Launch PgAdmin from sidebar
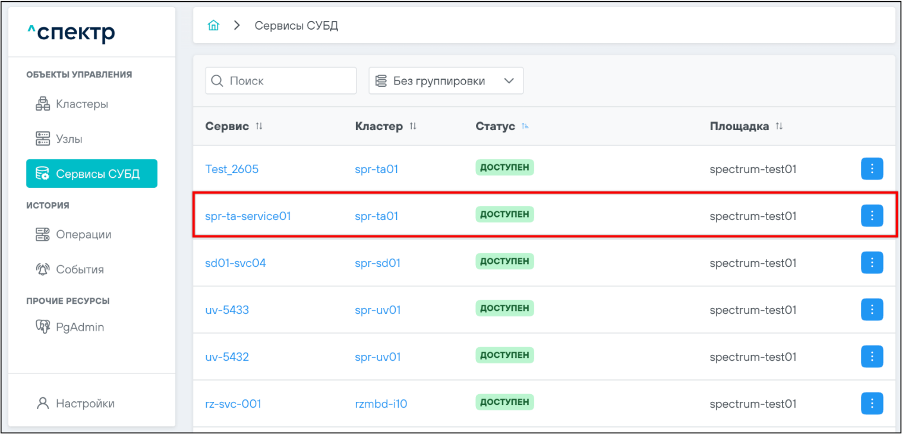 (79, 327)
